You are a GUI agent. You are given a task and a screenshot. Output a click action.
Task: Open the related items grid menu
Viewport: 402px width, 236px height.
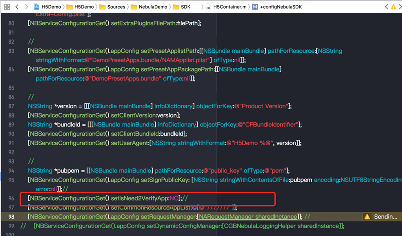7,7
